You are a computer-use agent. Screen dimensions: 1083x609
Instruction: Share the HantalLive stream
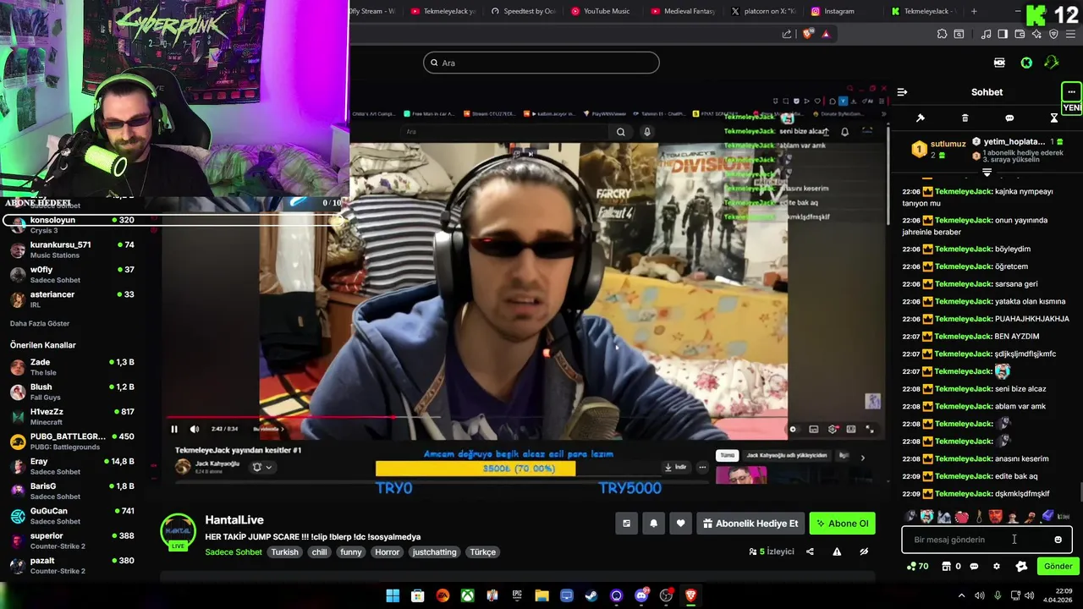coord(810,551)
